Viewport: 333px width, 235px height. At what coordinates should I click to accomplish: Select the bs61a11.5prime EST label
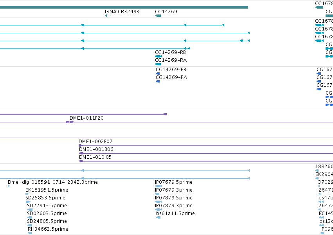pyautogui.click(x=175, y=213)
